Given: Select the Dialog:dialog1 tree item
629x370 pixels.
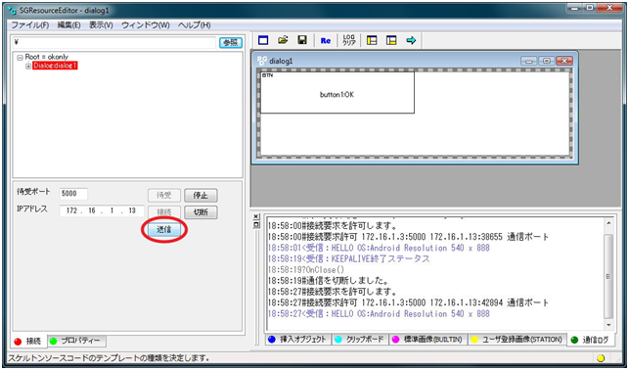Looking at the screenshot, I should pos(55,66).
